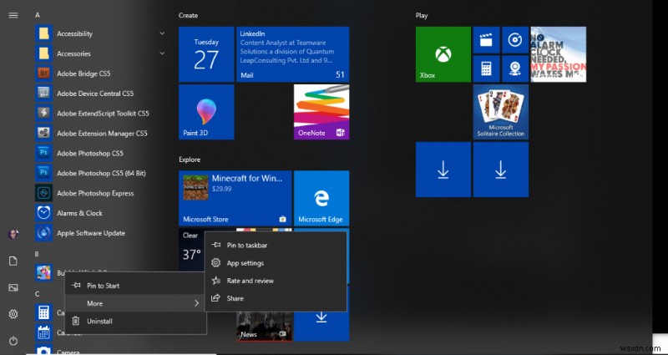Choose Rate and review

coord(276,281)
